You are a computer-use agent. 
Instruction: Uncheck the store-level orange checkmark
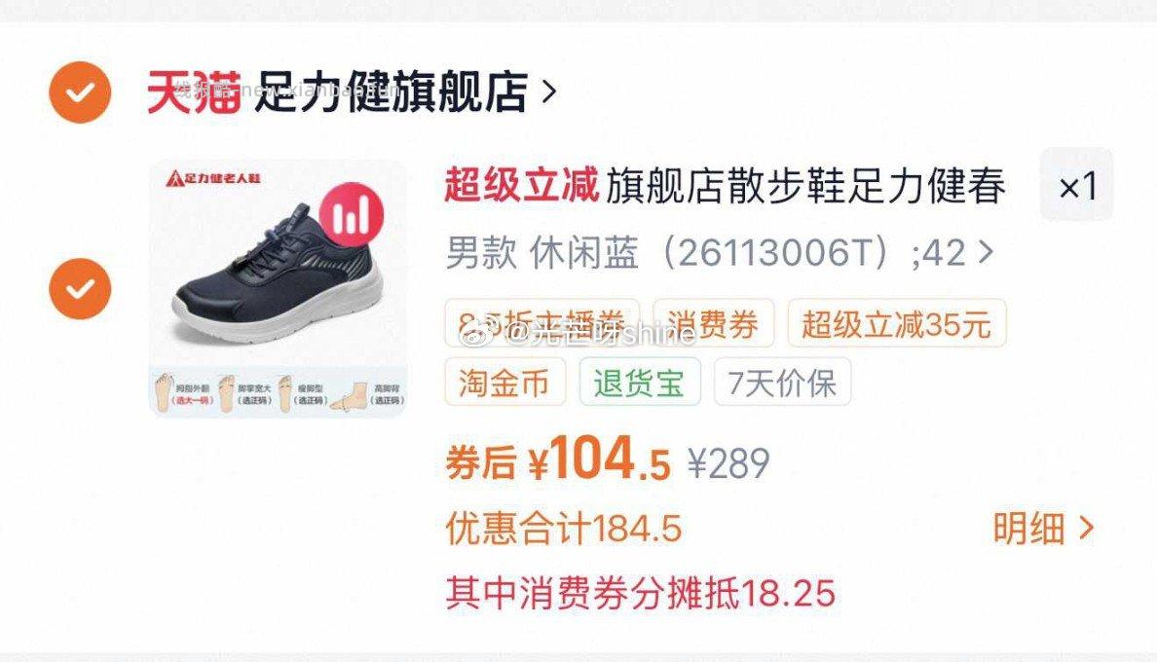(80, 92)
